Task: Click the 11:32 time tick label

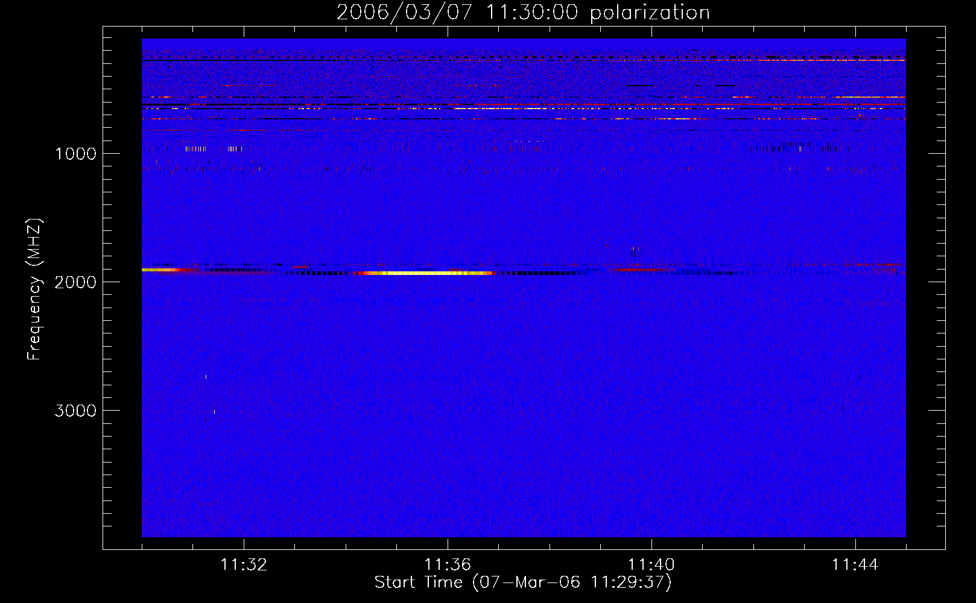Action: (244, 565)
